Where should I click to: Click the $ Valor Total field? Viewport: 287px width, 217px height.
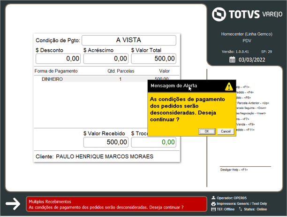click(x=153, y=59)
